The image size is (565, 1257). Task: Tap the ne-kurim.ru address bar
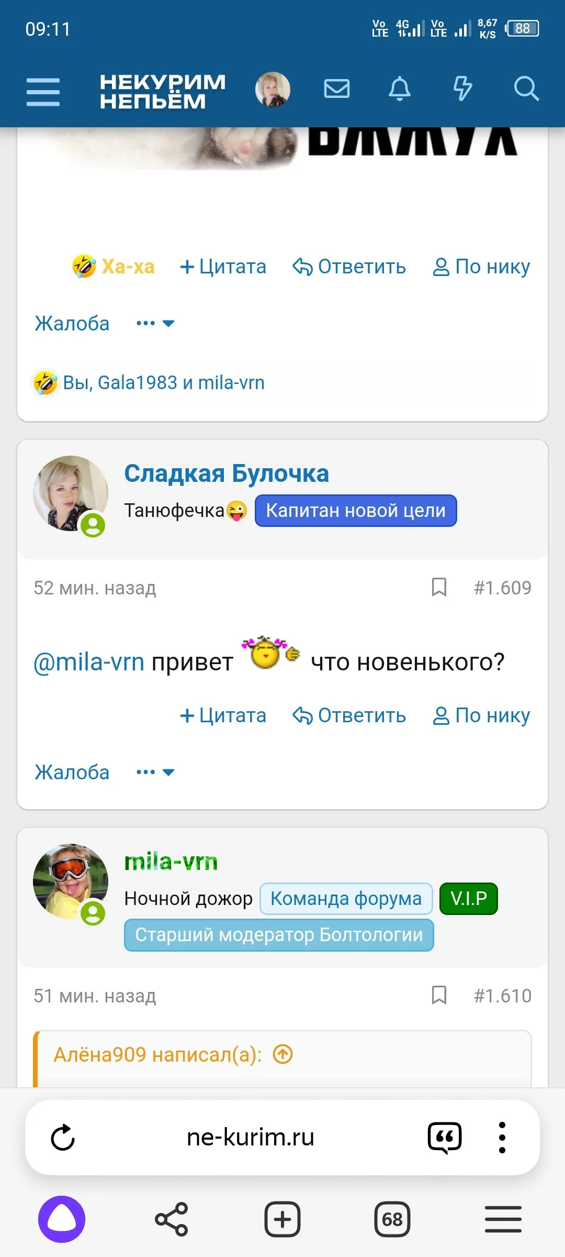[x=251, y=1138]
